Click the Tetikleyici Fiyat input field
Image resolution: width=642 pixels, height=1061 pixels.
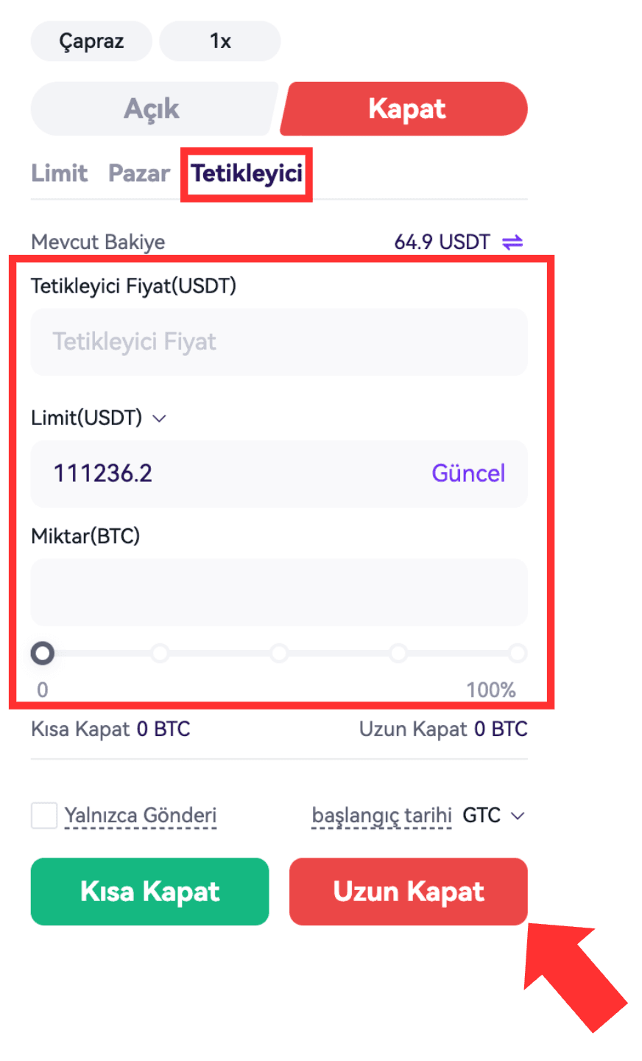[279, 342]
